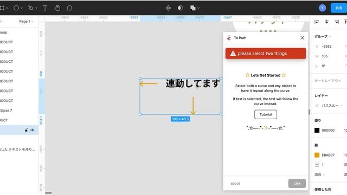Select the group layer row
The image size is (347, 195).
(x=20, y=32)
